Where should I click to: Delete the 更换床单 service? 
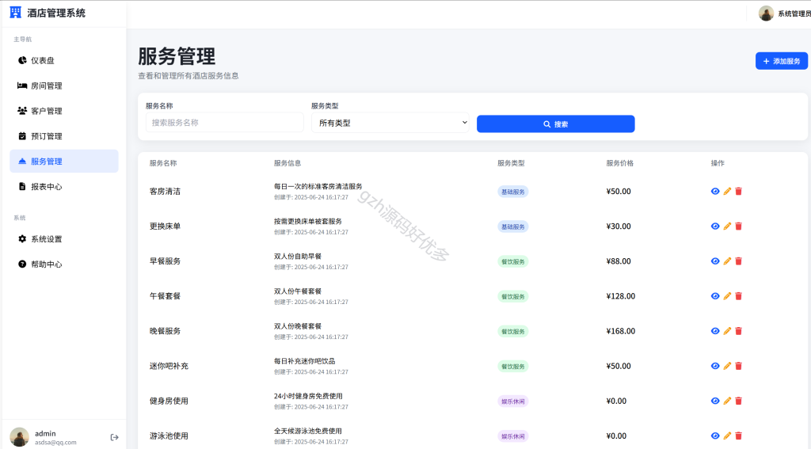click(x=739, y=226)
